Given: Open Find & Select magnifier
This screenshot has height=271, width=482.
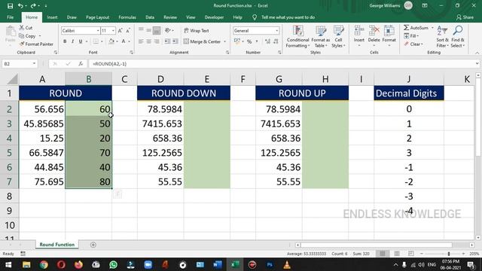Looking at the screenshot, I should pyautogui.click(x=458, y=36).
